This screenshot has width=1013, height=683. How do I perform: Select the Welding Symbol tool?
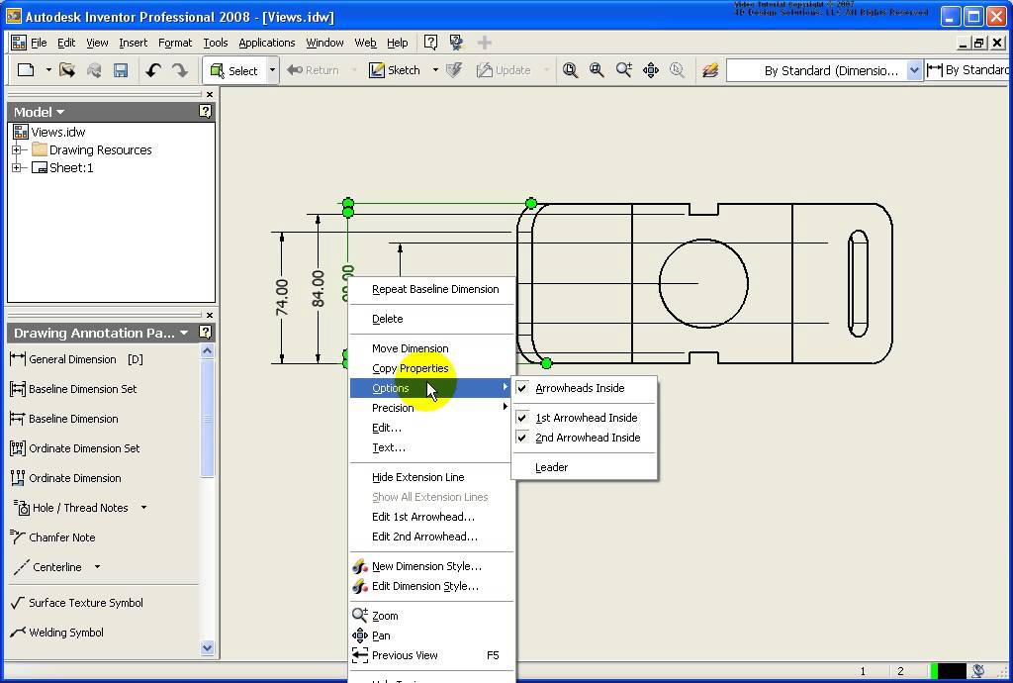pos(56,633)
